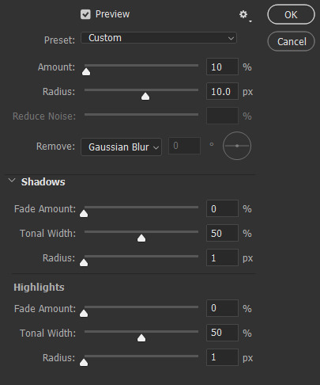Click the Highlights Radius slider handle
Image resolution: width=320 pixels, height=385 pixels.
click(x=84, y=363)
